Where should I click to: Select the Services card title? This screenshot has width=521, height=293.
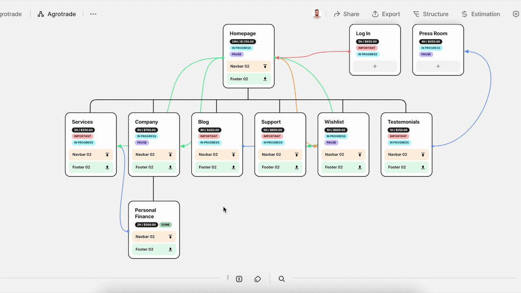point(82,122)
